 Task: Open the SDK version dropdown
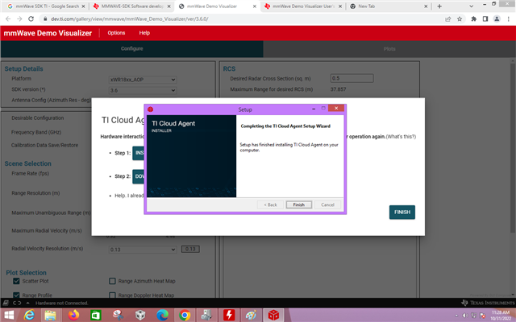[x=143, y=90]
